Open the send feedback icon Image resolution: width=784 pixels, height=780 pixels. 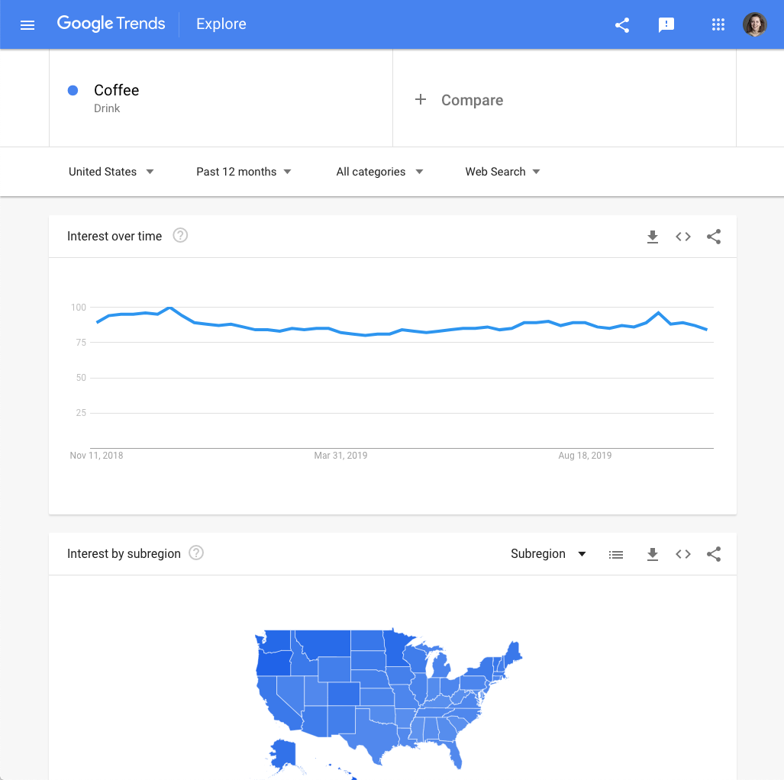click(666, 24)
